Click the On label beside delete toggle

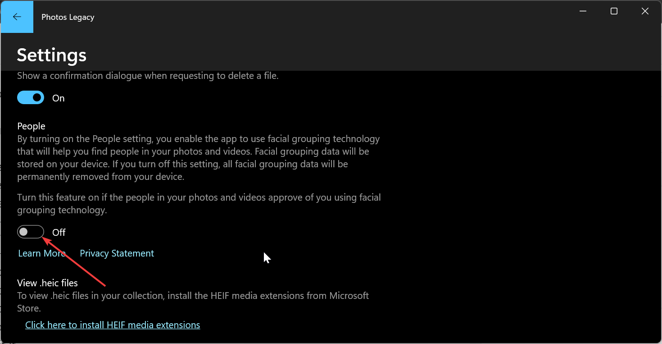[59, 98]
